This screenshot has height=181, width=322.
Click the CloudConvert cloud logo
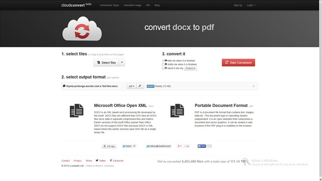coord(82,29)
